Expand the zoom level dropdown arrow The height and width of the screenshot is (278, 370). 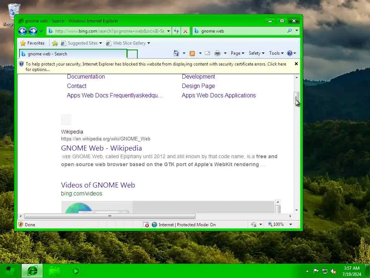click(291, 224)
